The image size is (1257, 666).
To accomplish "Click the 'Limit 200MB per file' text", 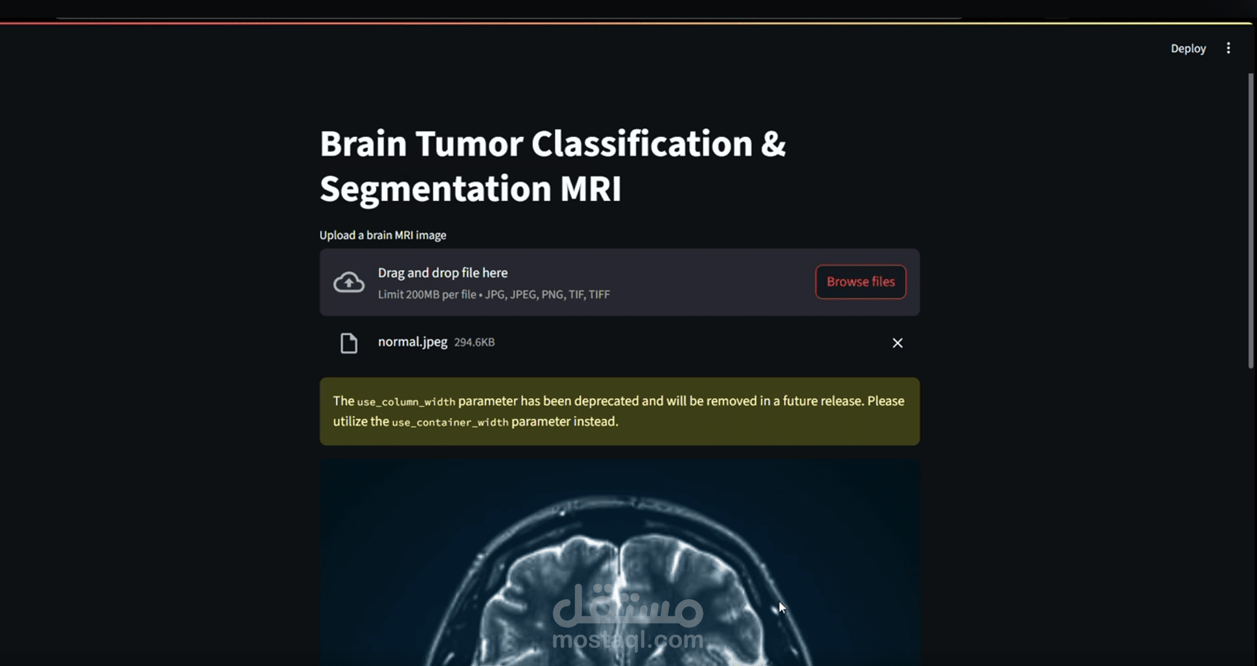I will click(x=426, y=295).
